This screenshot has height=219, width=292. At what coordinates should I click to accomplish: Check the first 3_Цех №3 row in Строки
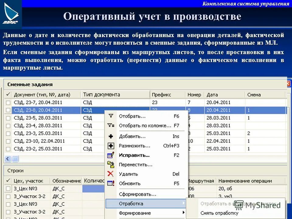(8, 188)
